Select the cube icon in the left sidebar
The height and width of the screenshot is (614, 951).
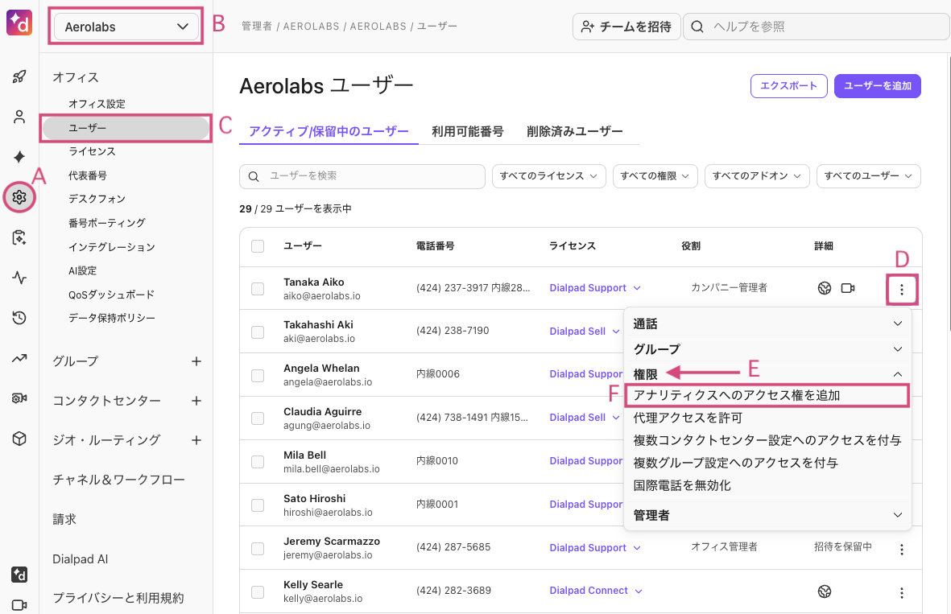click(x=19, y=439)
